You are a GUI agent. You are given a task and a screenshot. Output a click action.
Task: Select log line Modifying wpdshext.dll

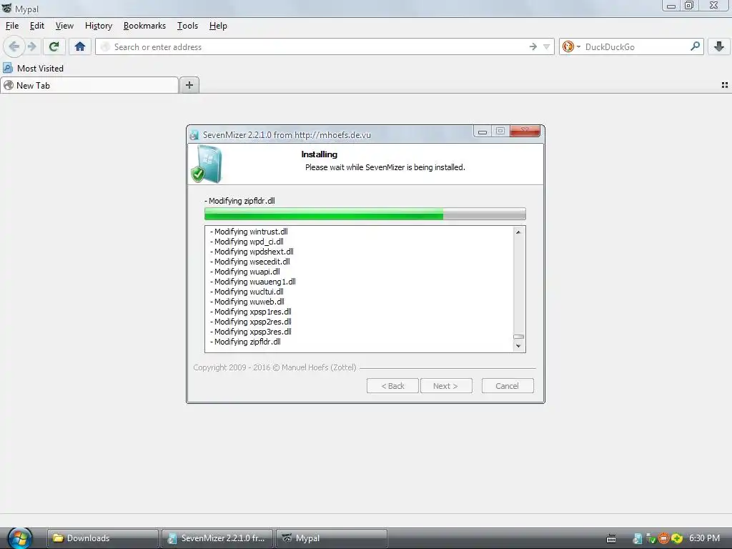coord(252,252)
